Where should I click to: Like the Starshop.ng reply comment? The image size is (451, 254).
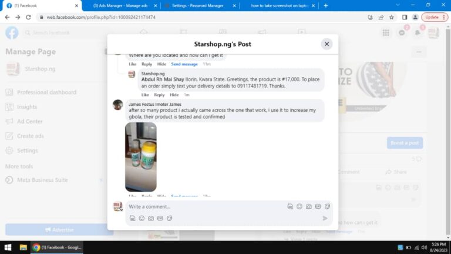[x=145, y=95]
